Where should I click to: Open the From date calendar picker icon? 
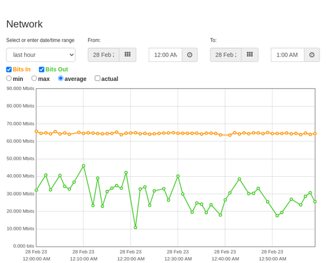click(x=127, y=55)
